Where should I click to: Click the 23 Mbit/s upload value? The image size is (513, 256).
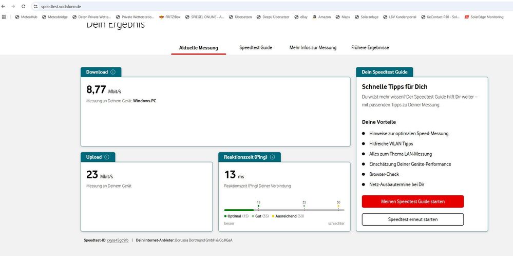coord(100,175)
